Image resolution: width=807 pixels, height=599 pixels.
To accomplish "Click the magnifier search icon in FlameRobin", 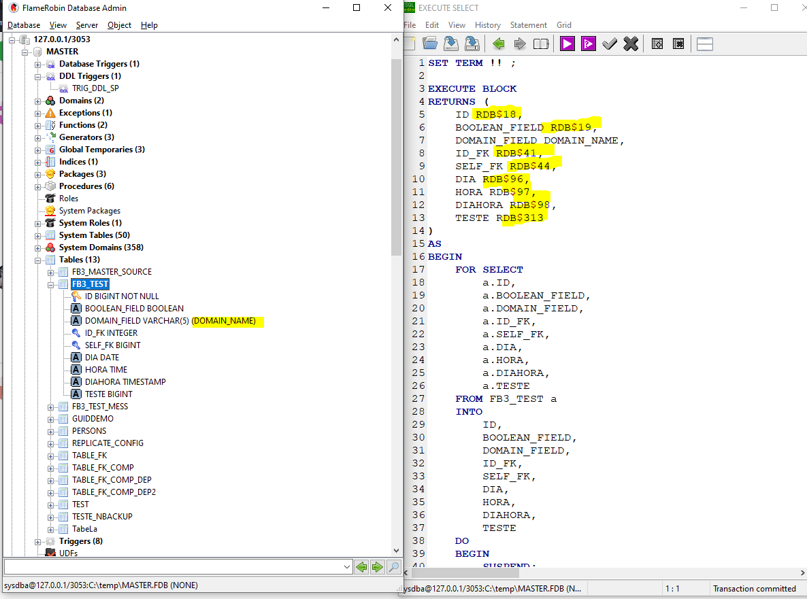I will [394, 567].
